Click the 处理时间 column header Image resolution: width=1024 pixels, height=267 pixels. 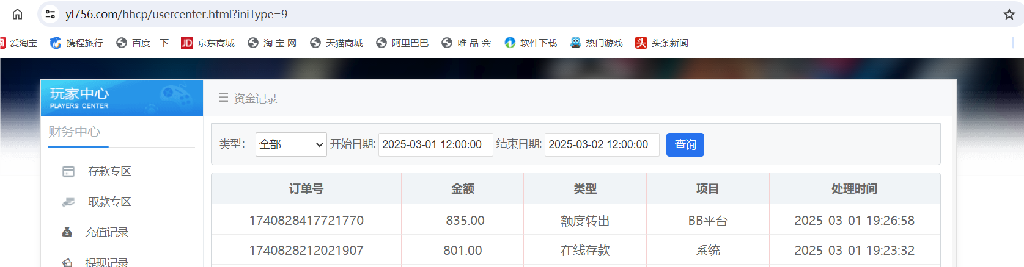(x=854, y=189)
